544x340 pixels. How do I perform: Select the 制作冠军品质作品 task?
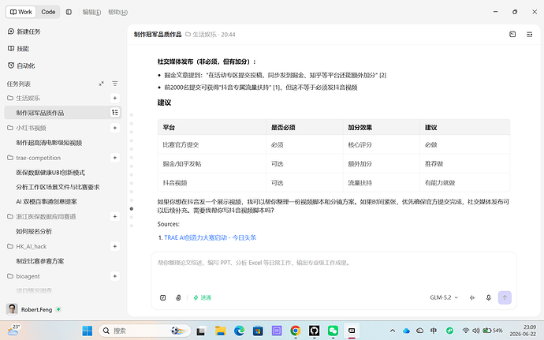(63, 113)
